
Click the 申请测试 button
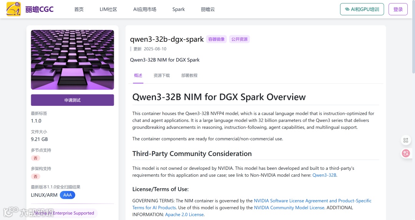(x=73, y=100)
